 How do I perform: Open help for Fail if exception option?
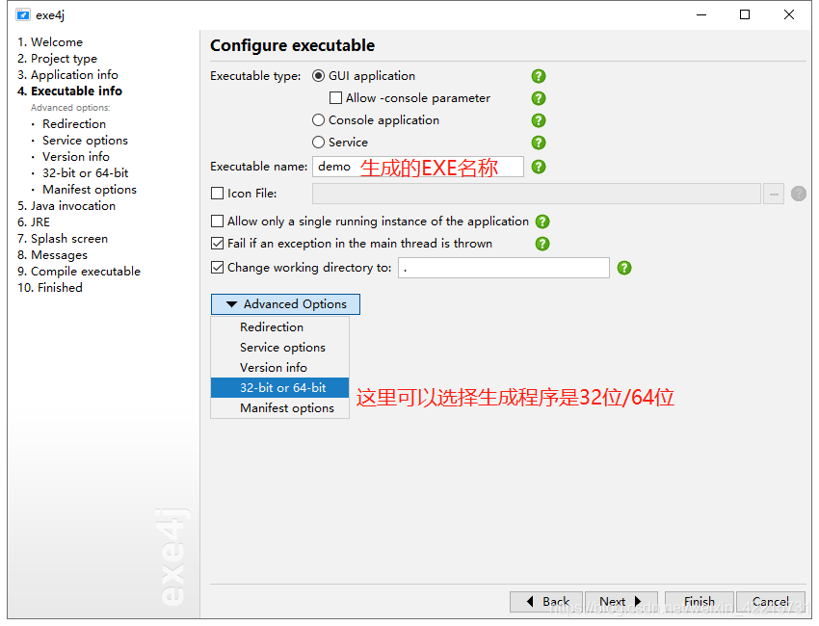tap(542, 244)
